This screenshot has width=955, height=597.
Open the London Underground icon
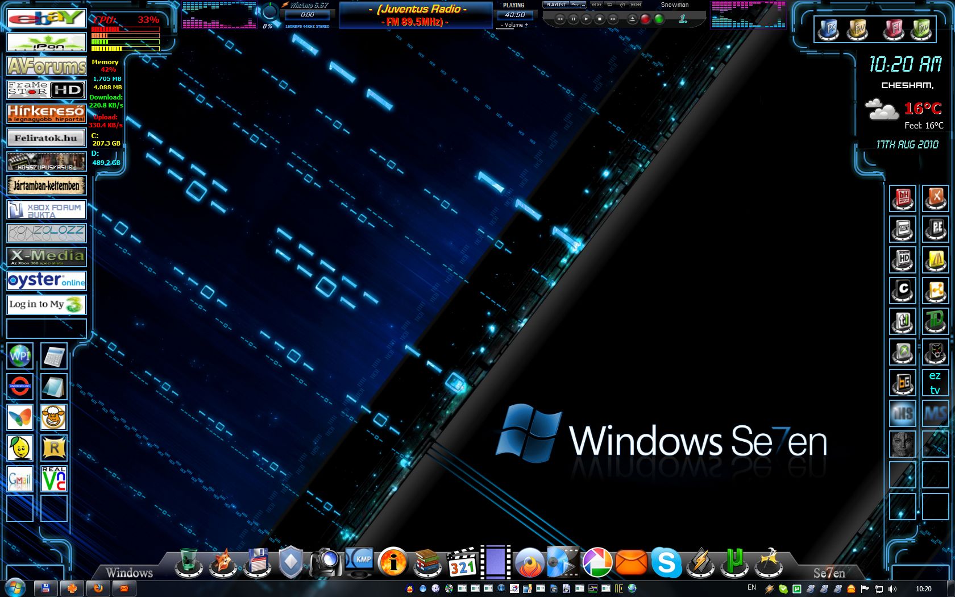pos(20,387)
